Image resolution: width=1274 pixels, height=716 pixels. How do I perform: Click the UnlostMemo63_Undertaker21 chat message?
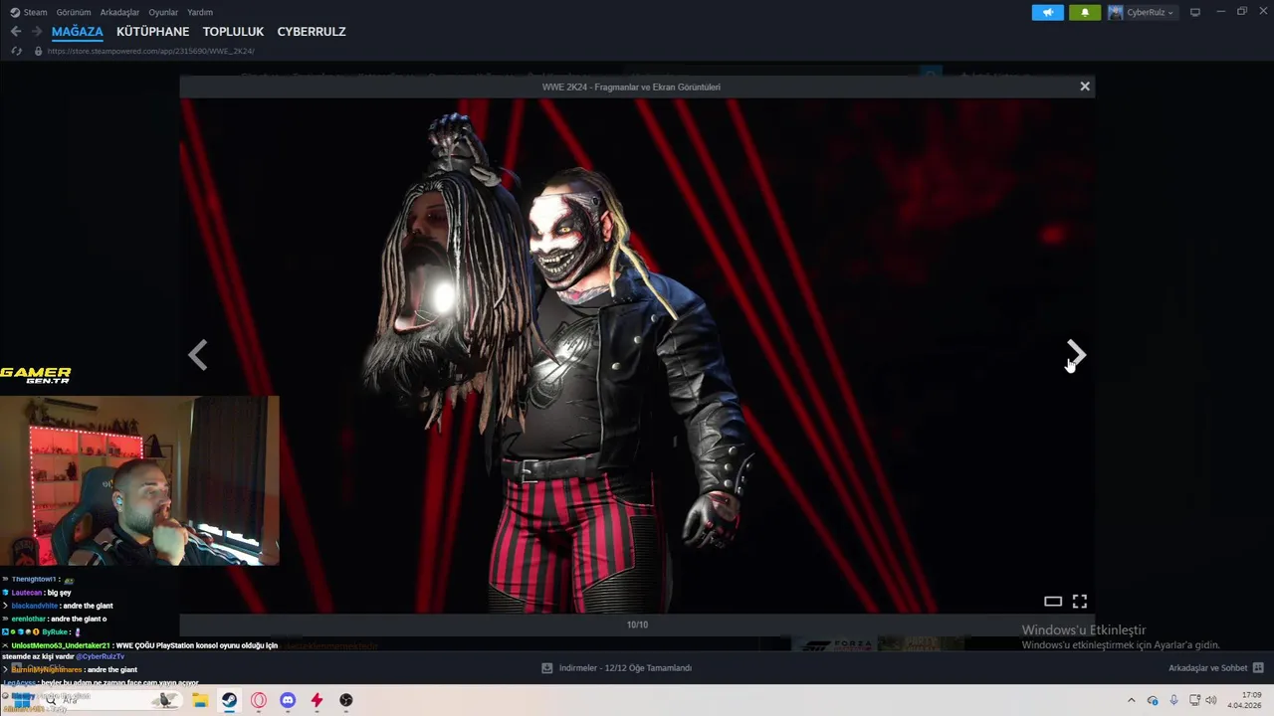pos(139,650)
